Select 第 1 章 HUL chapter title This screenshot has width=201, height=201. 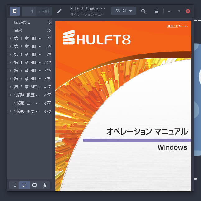point(28,38)
